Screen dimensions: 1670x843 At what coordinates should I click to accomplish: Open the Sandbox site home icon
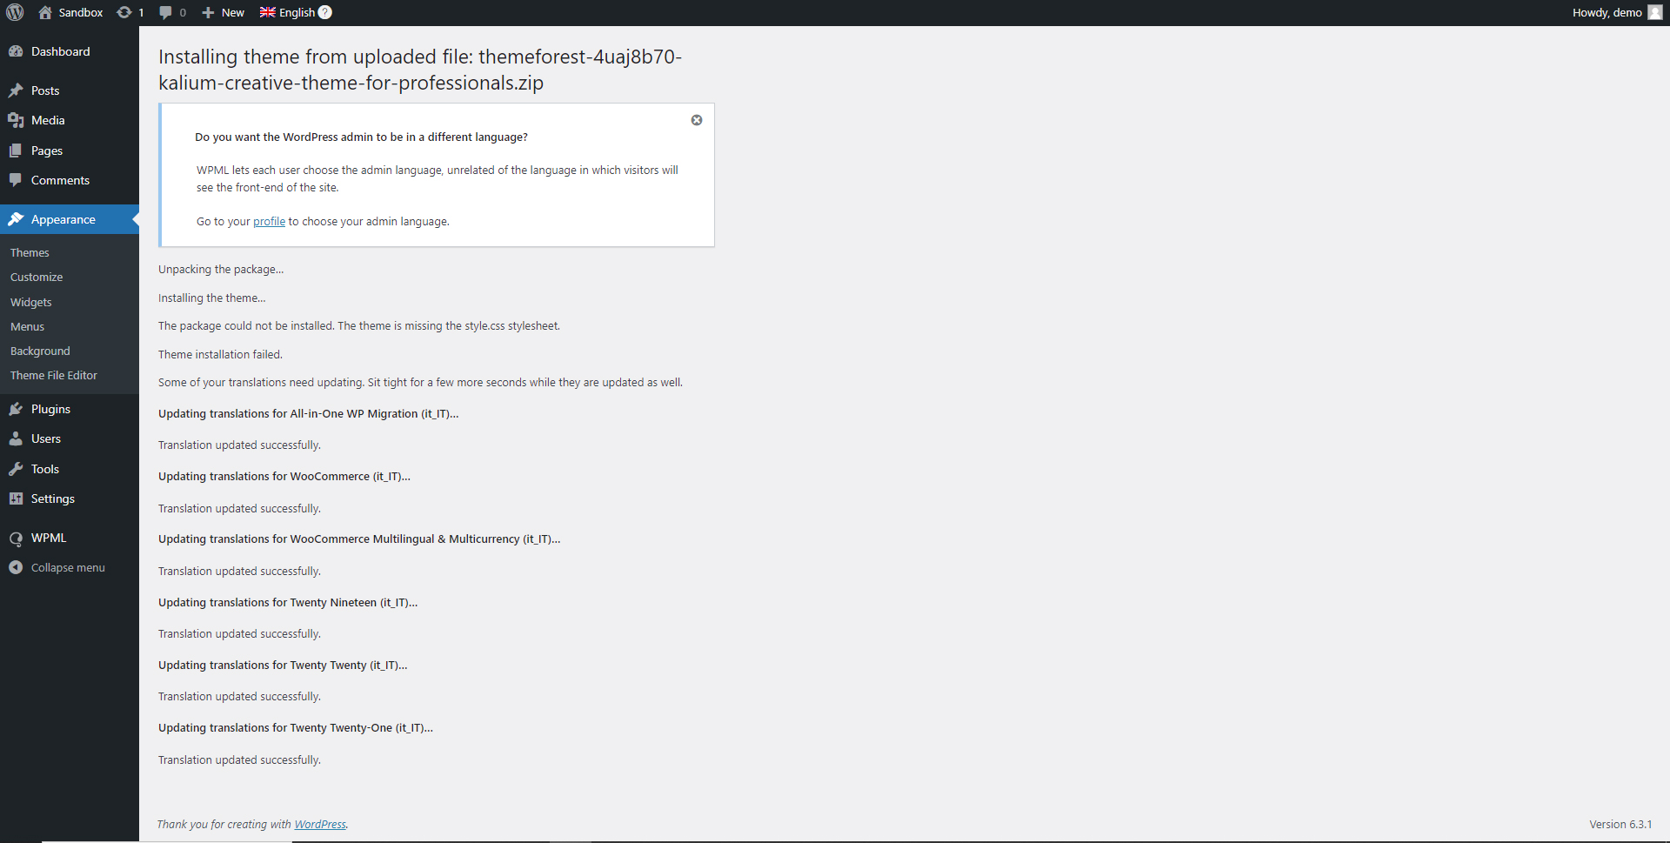[x=45, y=12]
